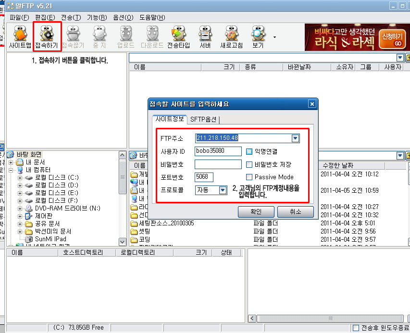The width and height of the screenshot is (410, 333).
Task: Enable Passive Mode checkbox
Action: [249, 177]
